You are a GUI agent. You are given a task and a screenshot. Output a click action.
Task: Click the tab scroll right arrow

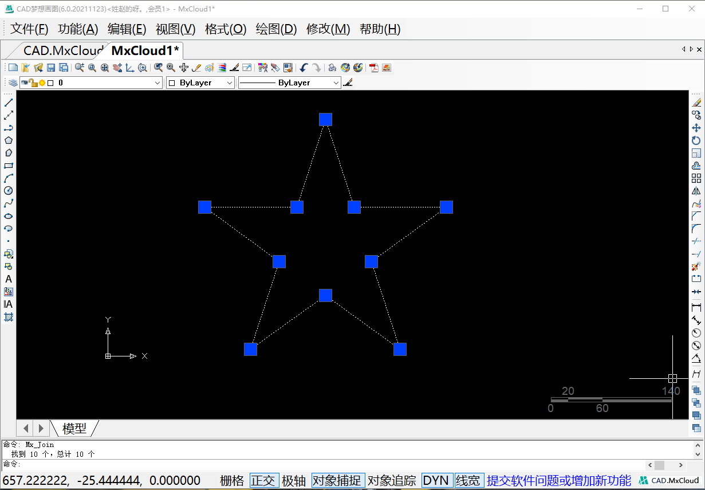tap(692, 49)
